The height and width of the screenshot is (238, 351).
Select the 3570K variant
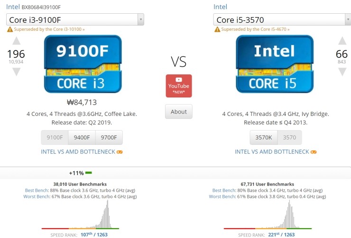click(263, 138)
